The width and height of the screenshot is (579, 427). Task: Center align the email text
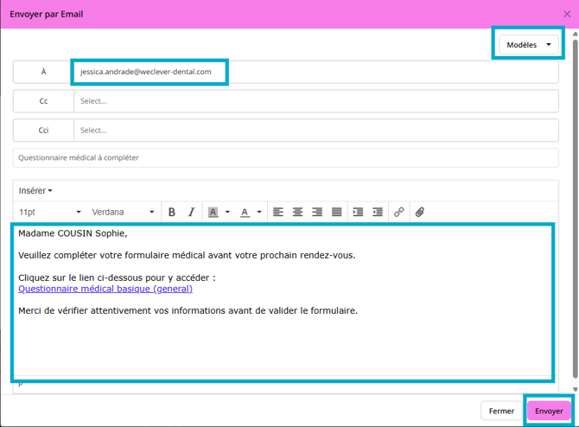click(x=297, y=212)
